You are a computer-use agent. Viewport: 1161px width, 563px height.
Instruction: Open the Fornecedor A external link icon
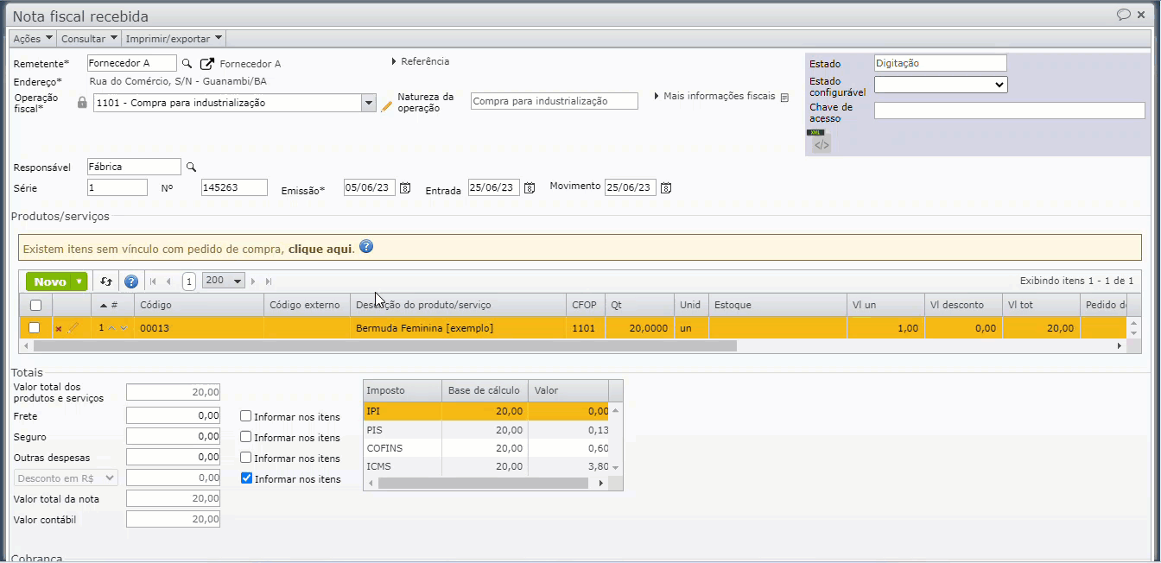tap(207, 64)
